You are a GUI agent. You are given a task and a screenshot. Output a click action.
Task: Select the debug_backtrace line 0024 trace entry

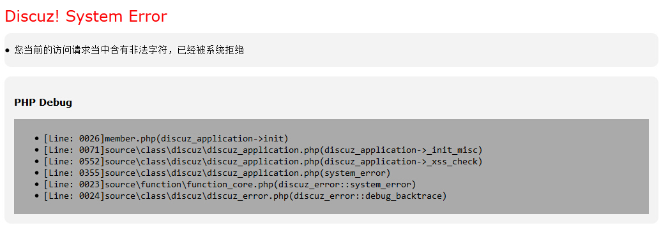click(x=245, y=196)
